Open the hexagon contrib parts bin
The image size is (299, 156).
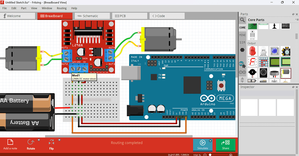(x=242, y=50)
